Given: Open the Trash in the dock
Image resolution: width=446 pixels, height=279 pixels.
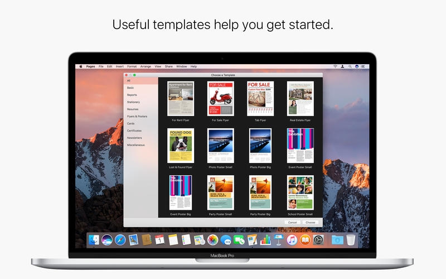Looking at the screenshot, I should (351, 240).
